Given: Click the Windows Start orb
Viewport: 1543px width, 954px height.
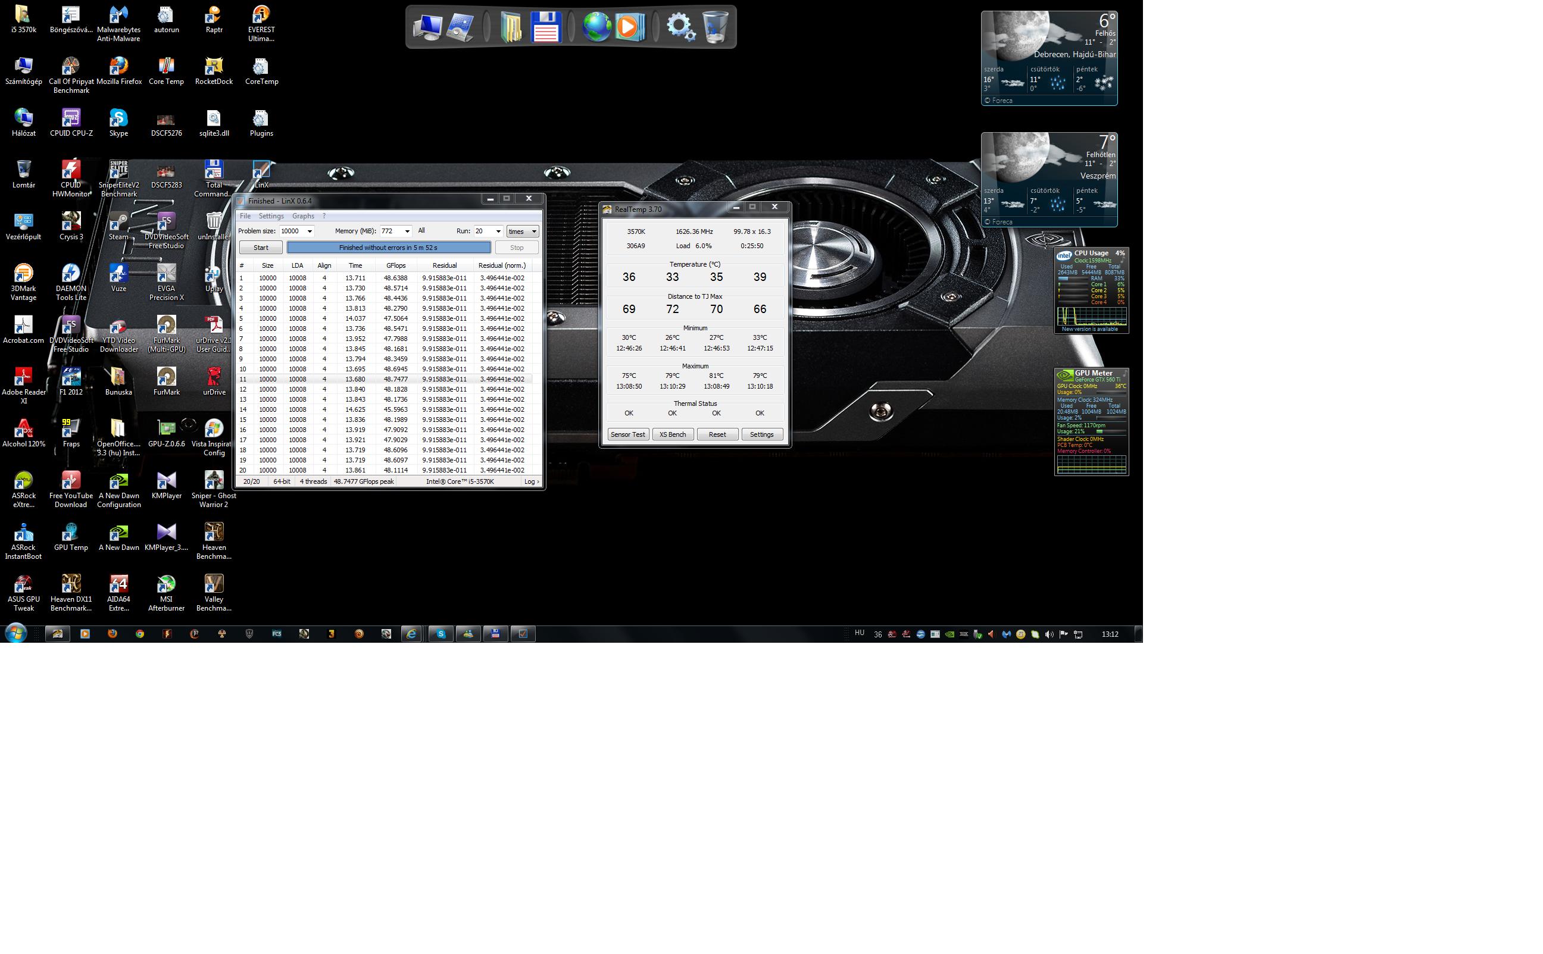Looking at the screenshot, I should point(16,633).
